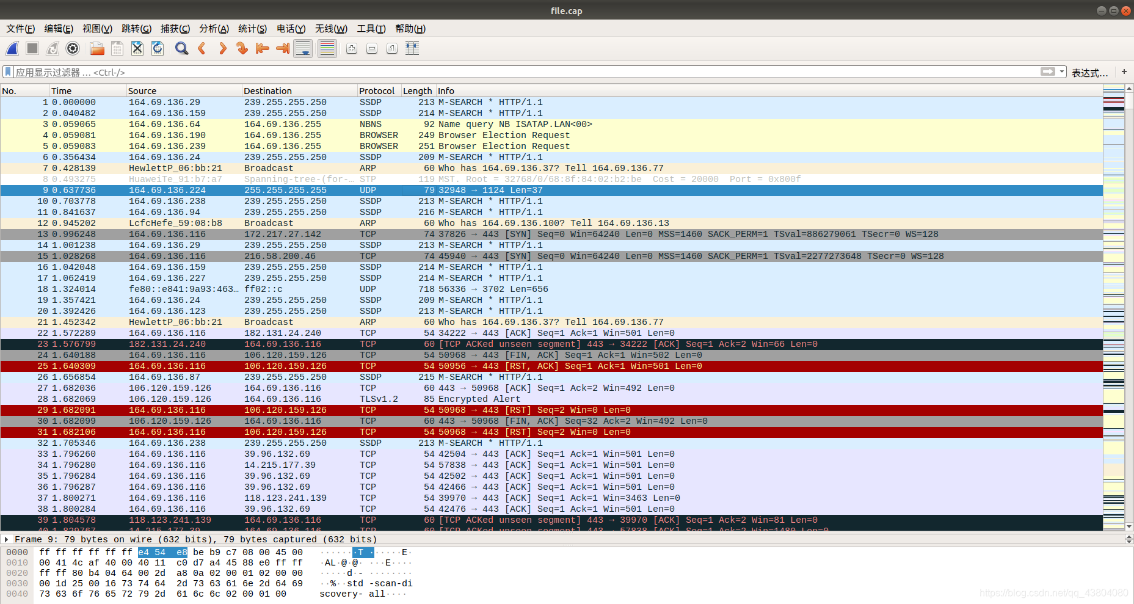Click highlighted hex bytes e4 54 e8
Screen dimensions: 1134x604
[x=162, y=552]
